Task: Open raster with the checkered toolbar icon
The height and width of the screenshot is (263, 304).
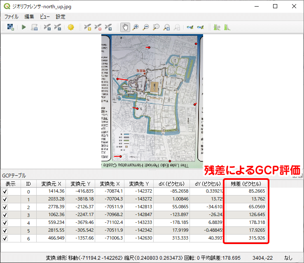Action: click(10, 27)
